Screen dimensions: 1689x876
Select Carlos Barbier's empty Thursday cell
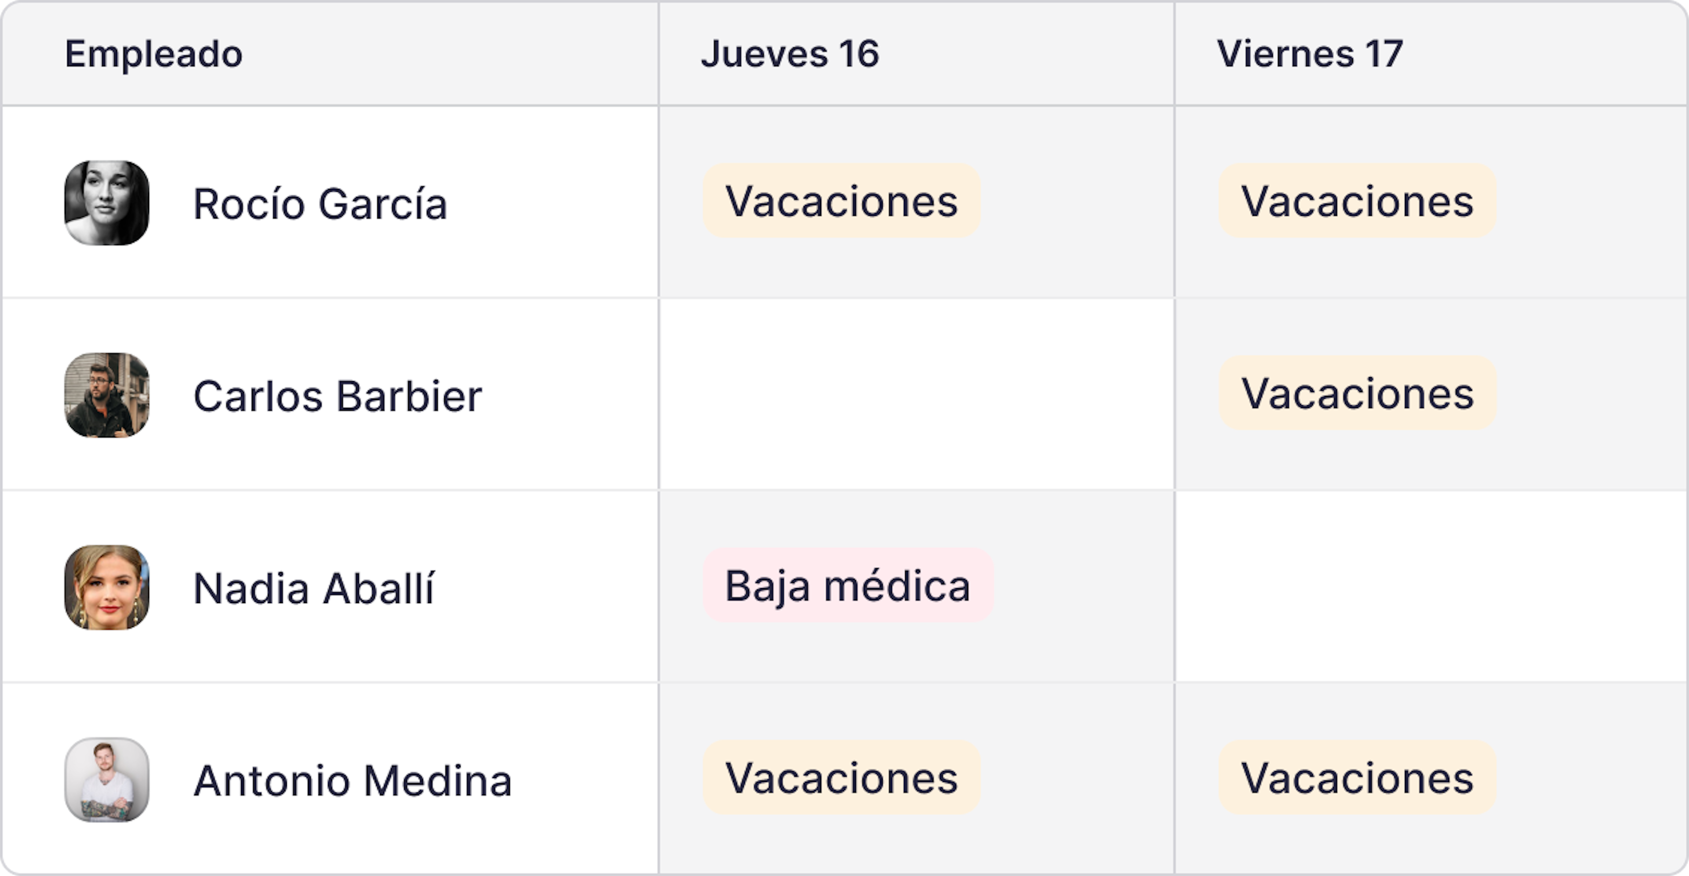click(x=916, y=394)
